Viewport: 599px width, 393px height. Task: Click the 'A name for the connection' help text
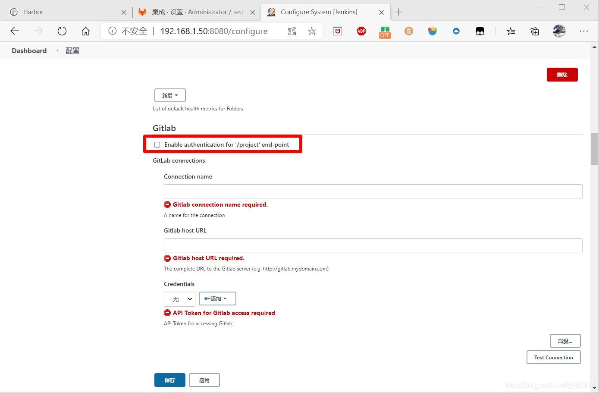pyautogui.click(x=194, y=215)
